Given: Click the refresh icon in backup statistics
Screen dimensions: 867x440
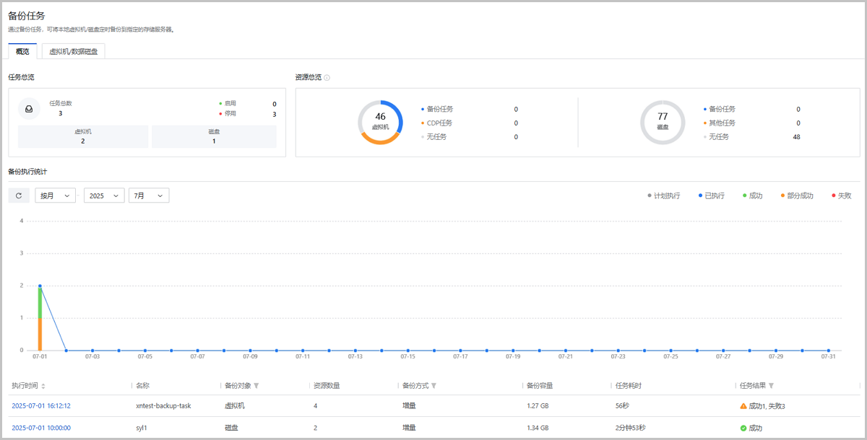Looking at the screenshot, I should [19, 195].
